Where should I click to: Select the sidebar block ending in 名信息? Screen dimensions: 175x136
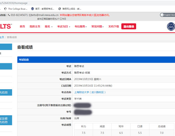(6, 92)
